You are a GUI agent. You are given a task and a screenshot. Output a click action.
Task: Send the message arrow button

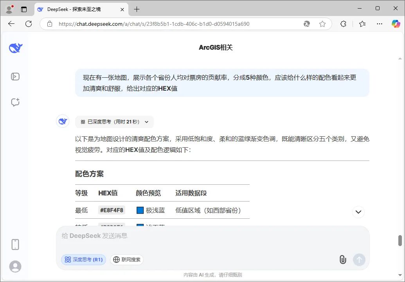pyautogui.click(x=359, y=260)
